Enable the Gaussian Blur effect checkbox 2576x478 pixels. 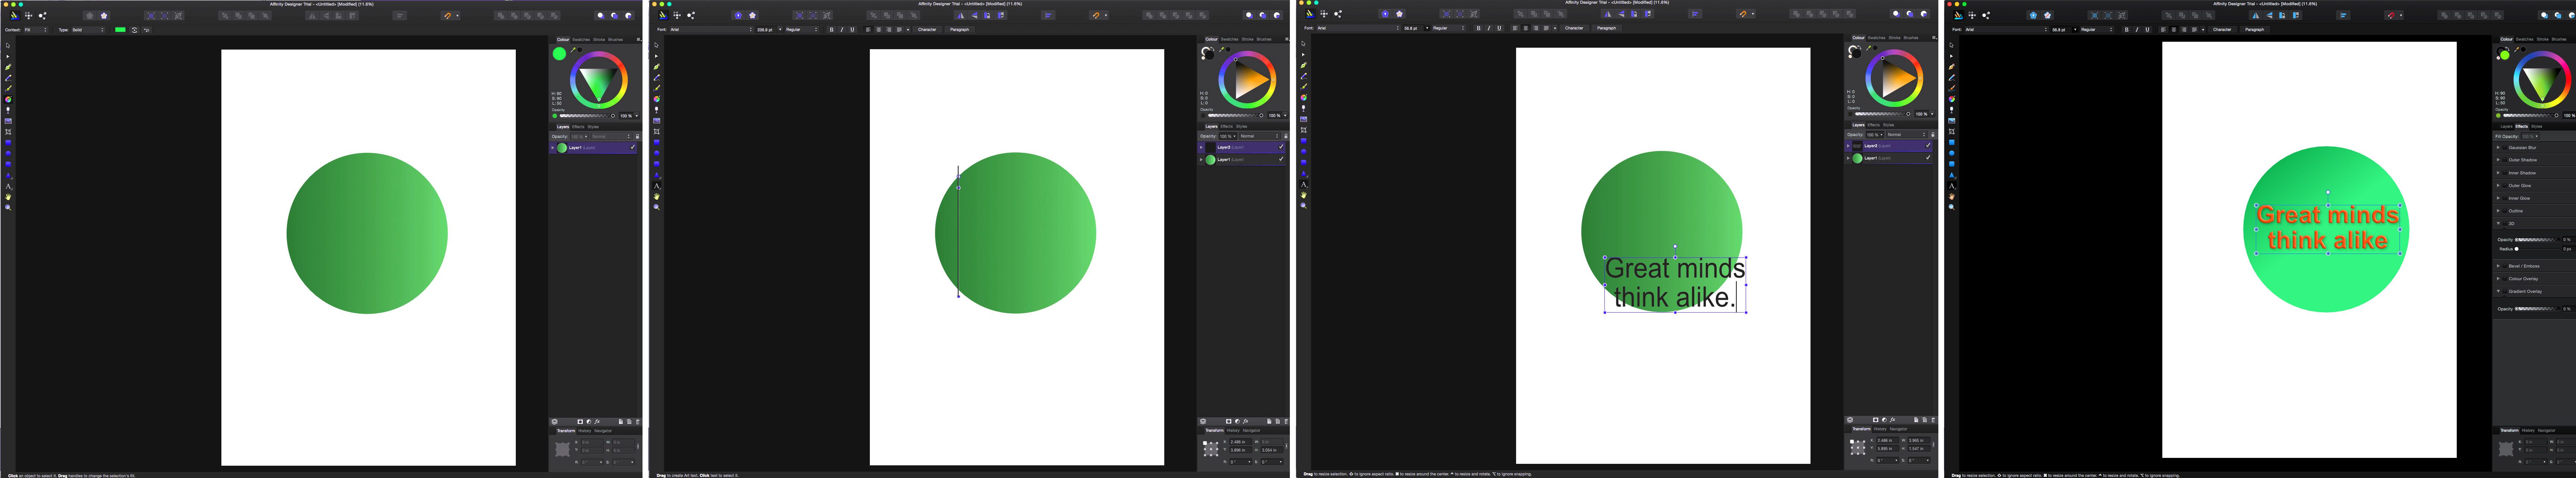point(2504,147)
